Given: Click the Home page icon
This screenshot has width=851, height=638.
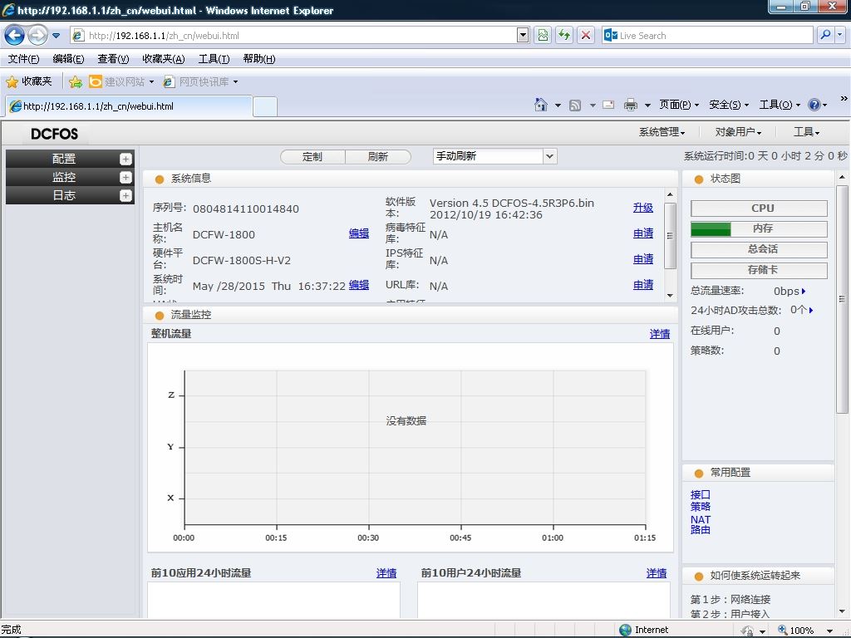Looking at the screenshot, I should coord(541,105).
